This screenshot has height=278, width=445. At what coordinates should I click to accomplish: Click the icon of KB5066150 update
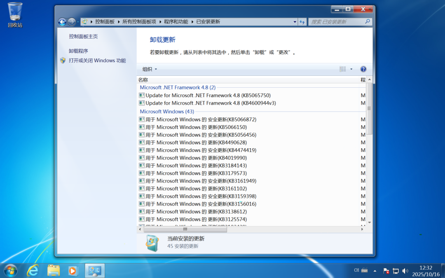point(142,127)
